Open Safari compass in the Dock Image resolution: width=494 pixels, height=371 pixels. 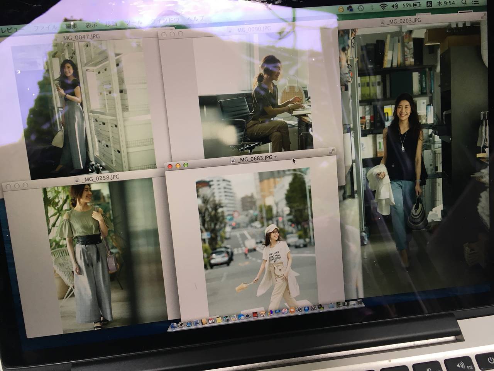(x=189, y=324)
